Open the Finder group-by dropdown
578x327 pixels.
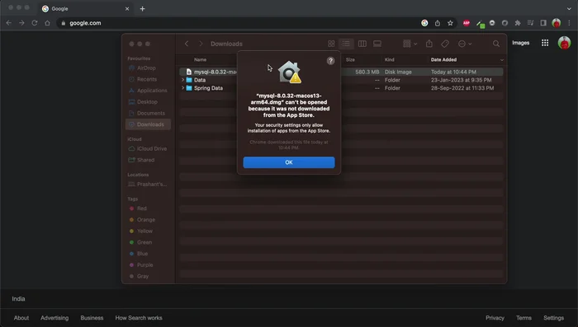click(x=410, y=44)
